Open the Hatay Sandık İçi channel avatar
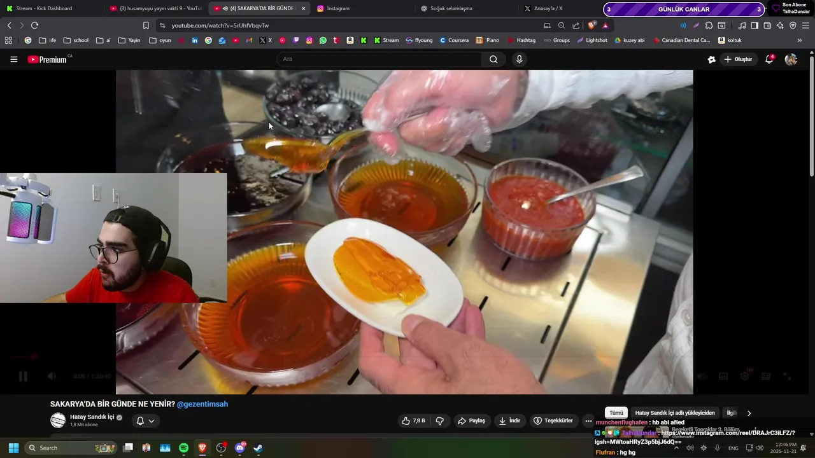The height and width of the screenshot is (458, 815). point(58,420)
